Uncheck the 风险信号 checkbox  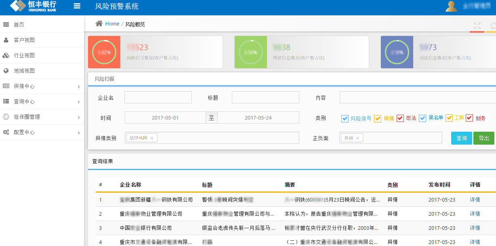tap(345, 118)
